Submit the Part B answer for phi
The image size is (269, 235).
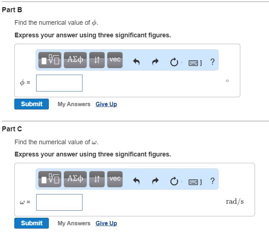pyautogui.click(x=32, y=104)
